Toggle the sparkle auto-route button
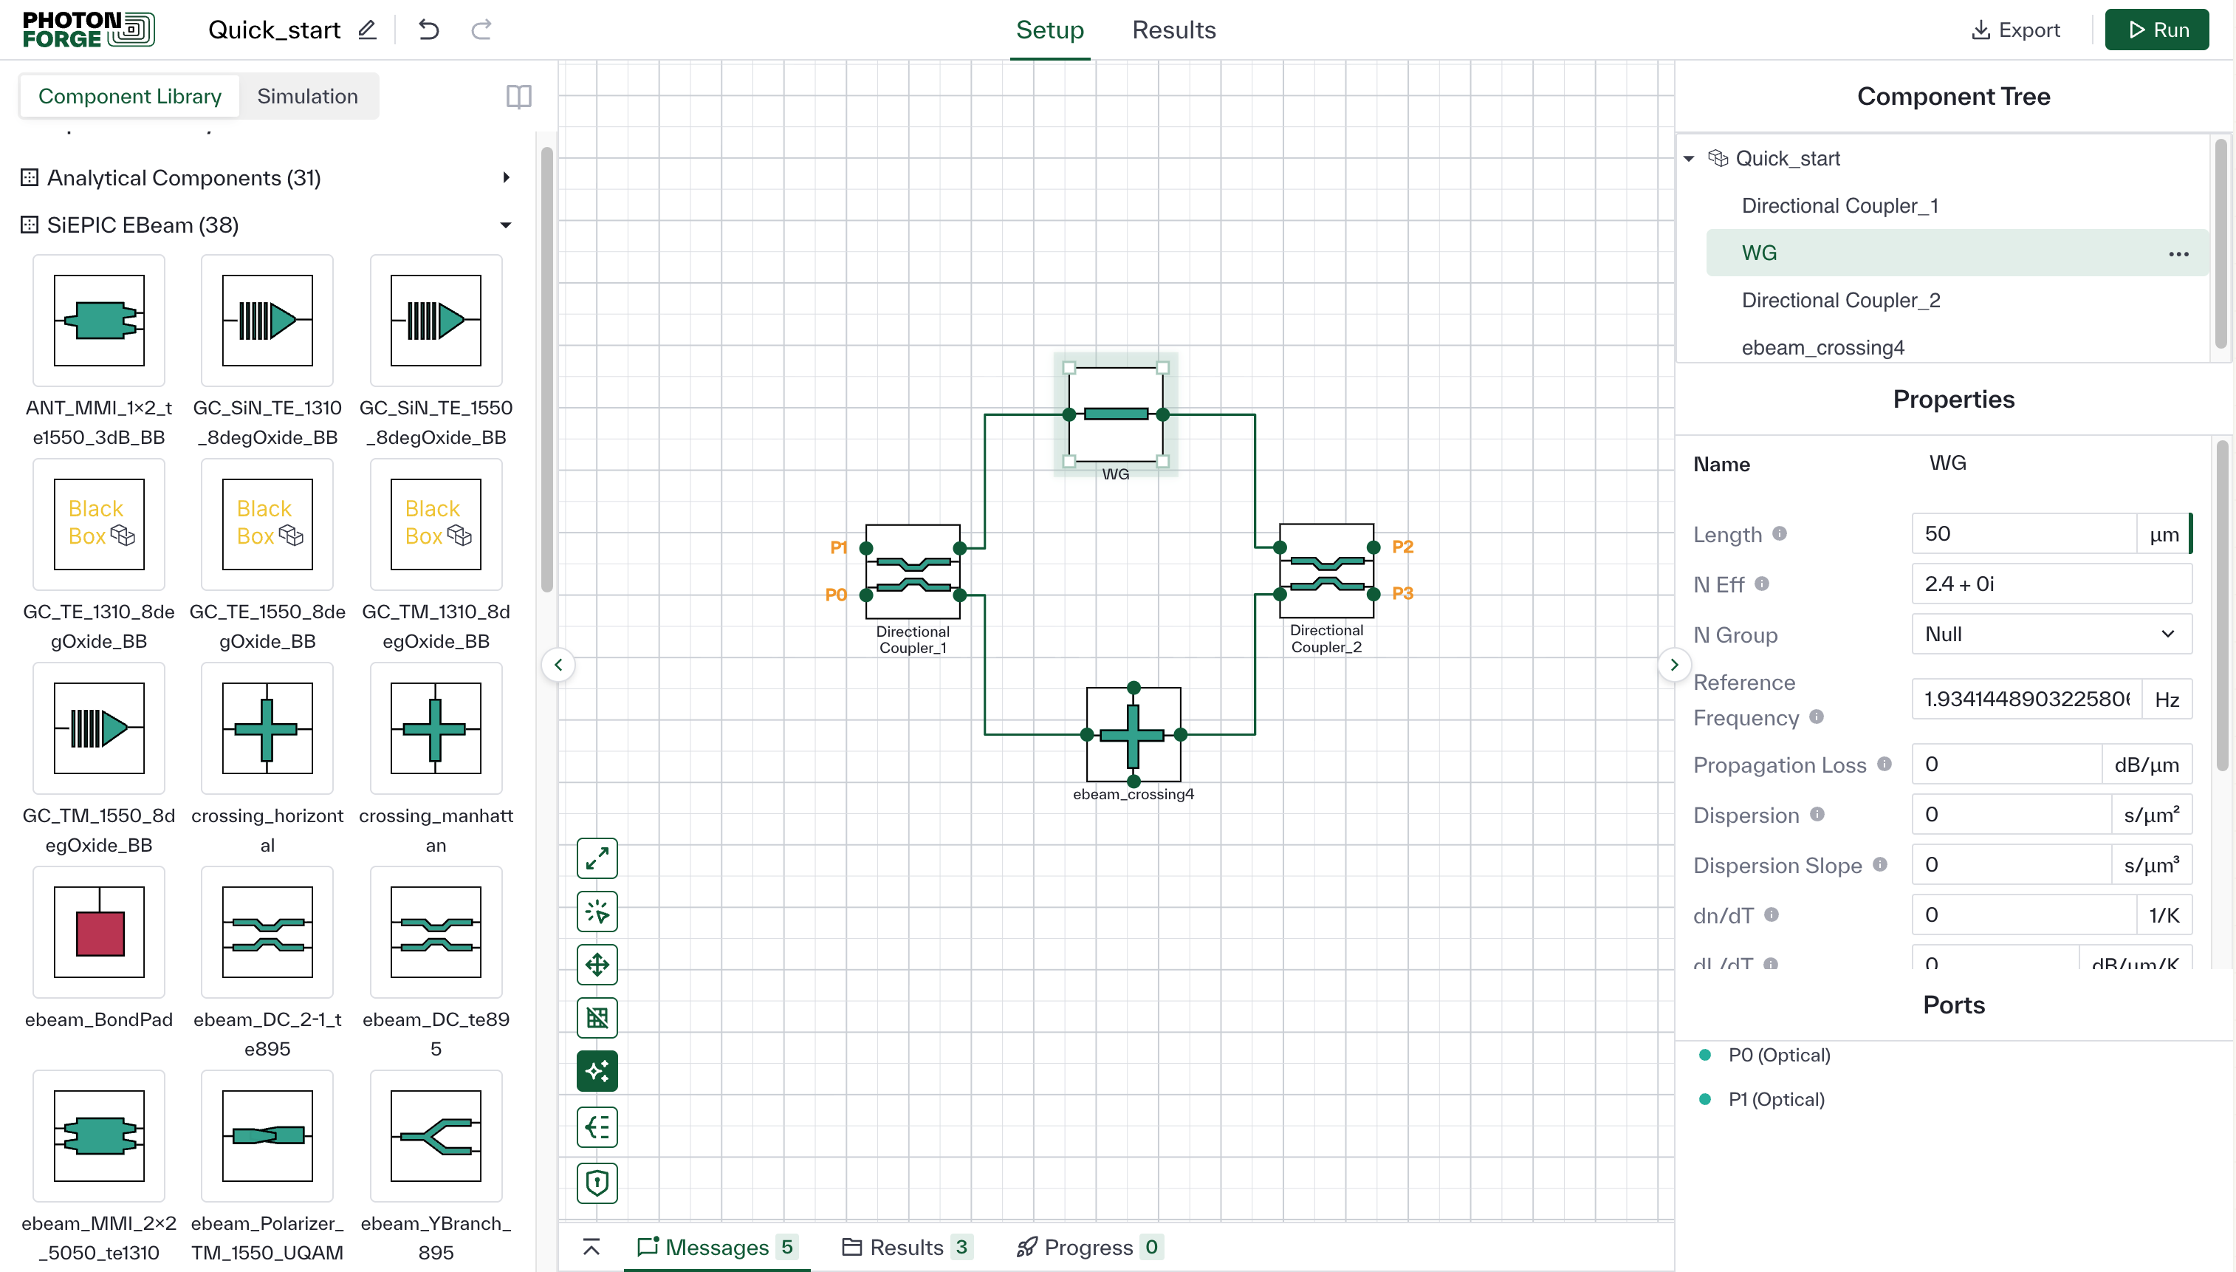 (597, 1071)
